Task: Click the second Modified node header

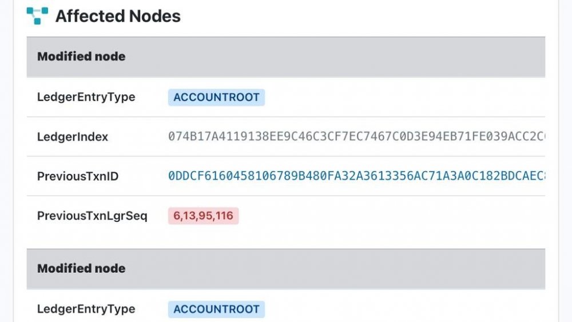Action: (81, 268)
